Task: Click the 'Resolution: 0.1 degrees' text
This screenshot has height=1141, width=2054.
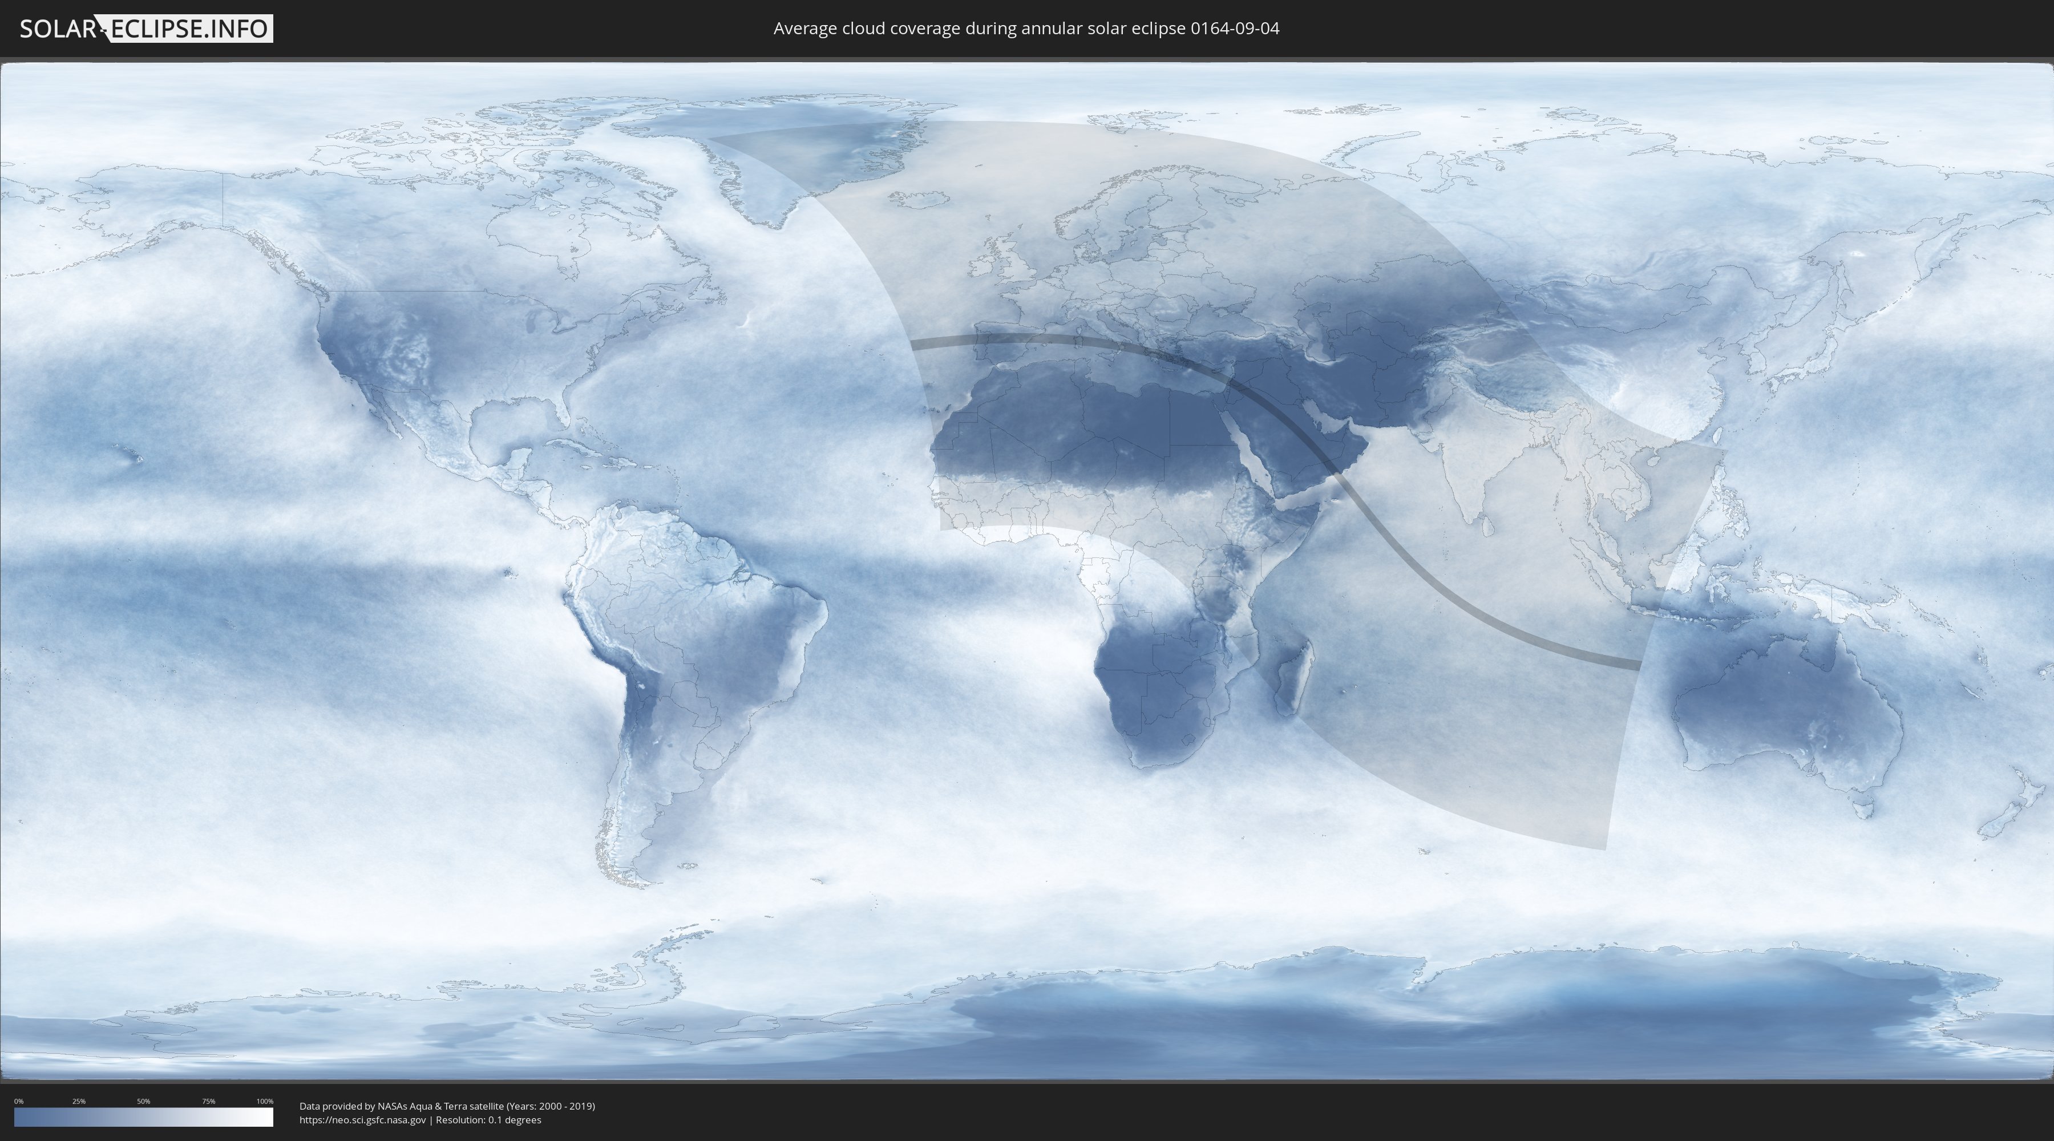Action: [488, 1120]
